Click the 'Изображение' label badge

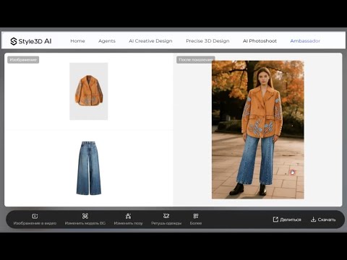pos(23,60)
